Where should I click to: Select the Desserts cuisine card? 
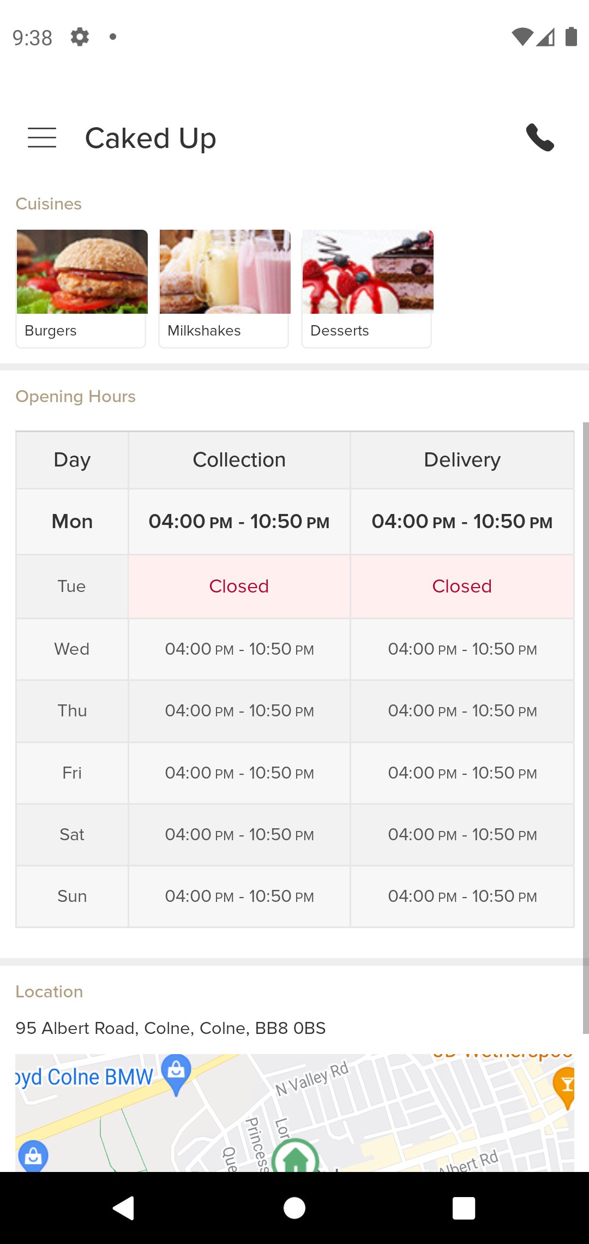367,288
